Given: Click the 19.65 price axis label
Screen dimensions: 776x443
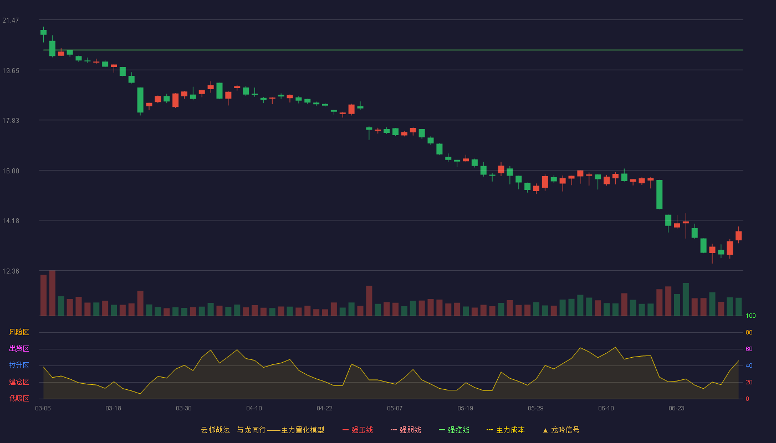Looking at the screenshot, I should pos(11,70).
